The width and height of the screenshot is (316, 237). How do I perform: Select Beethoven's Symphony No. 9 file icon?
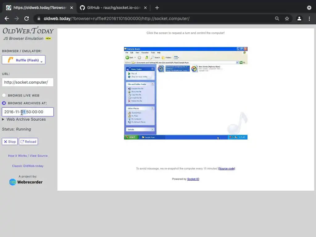click(161, 69)
